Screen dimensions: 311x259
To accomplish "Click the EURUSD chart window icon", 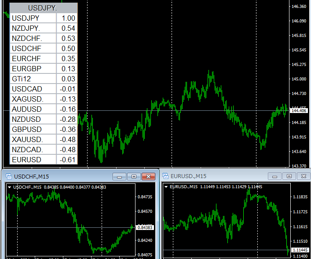I will (165, 176).
